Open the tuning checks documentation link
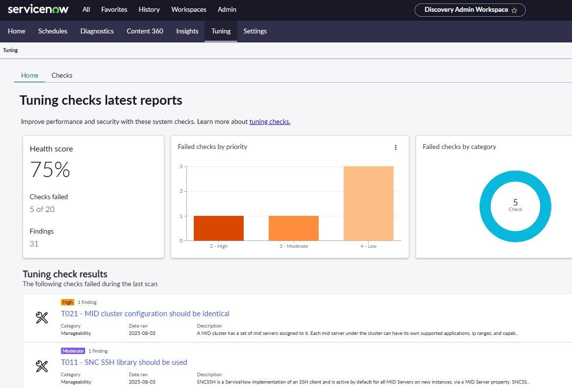This screenshot has height=388, width=572. (270, 121)
